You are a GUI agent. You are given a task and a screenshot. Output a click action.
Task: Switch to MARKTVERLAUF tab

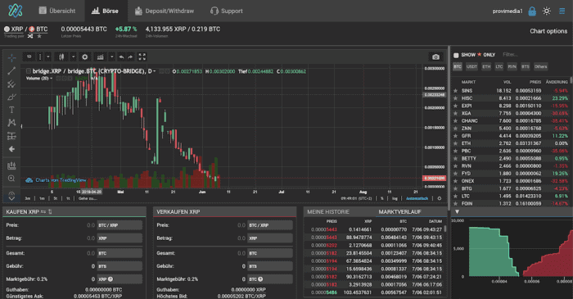click(399, 212)
